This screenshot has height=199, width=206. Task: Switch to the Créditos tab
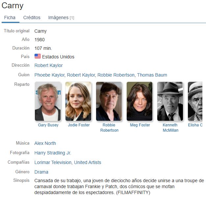(32, 17)
